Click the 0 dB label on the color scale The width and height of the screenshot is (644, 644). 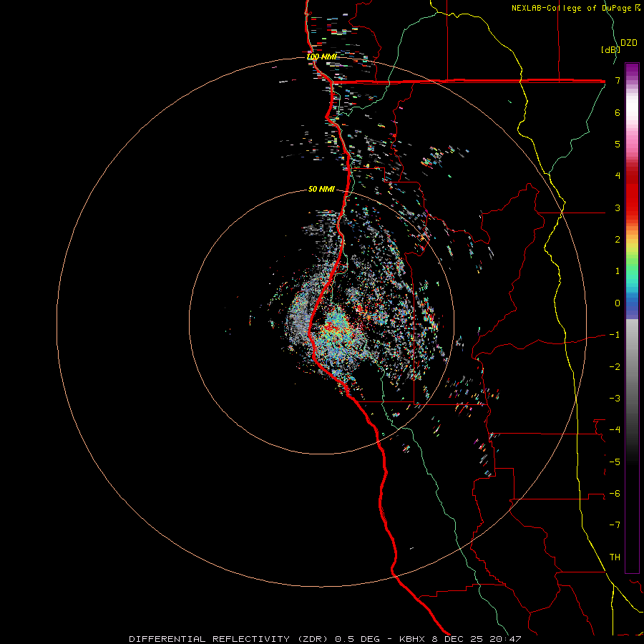(x=618, y=303)
